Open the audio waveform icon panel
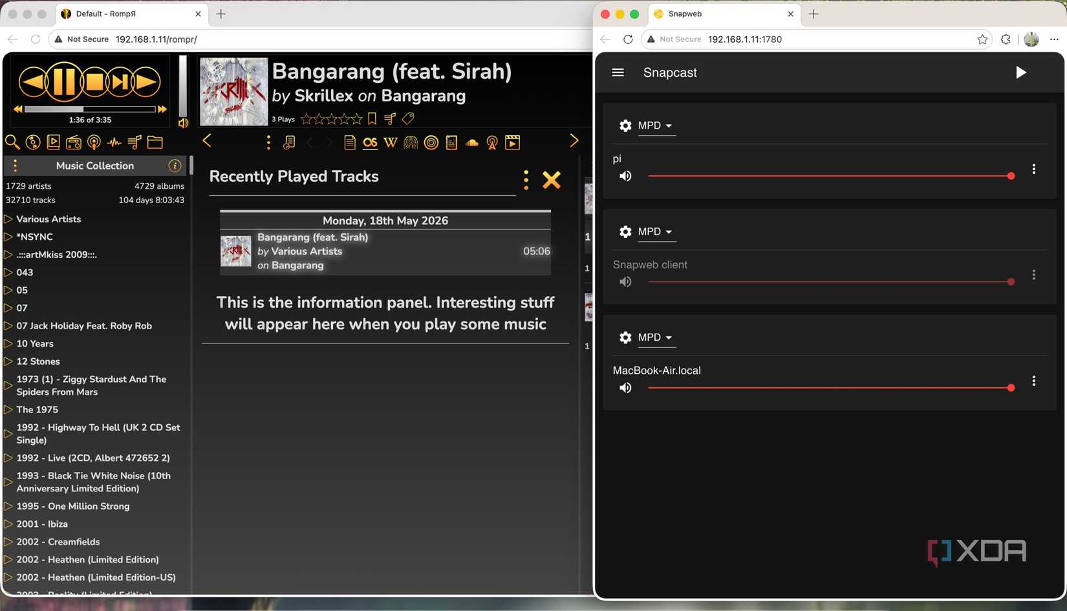 click(114, 142)
